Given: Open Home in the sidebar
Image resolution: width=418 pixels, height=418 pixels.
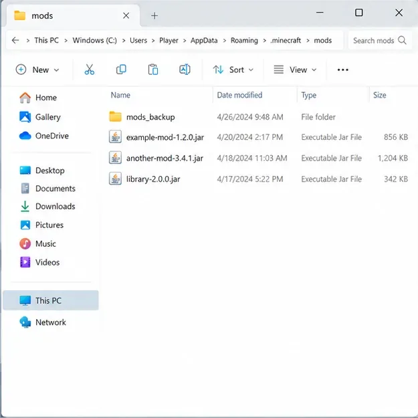Looking at the screenshot, I should coord(38,98).
